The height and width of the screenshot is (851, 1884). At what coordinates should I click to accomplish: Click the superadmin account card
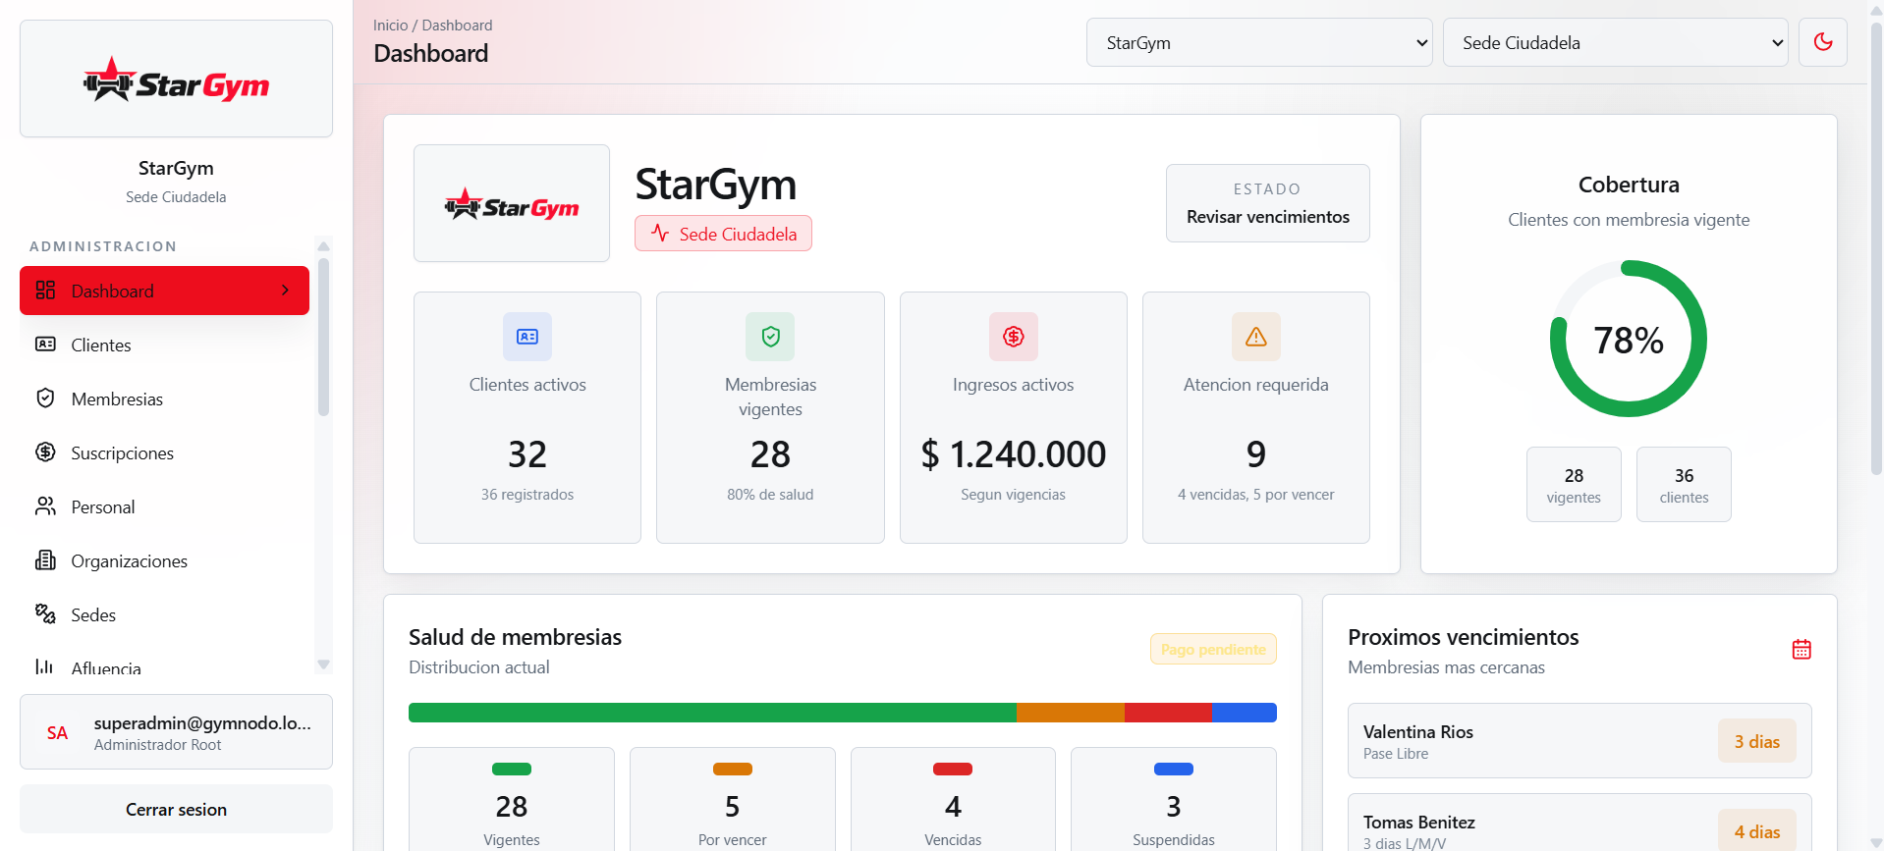[x=176, y=732]
